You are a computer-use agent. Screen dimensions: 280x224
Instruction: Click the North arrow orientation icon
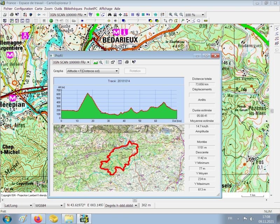[148, 15]
